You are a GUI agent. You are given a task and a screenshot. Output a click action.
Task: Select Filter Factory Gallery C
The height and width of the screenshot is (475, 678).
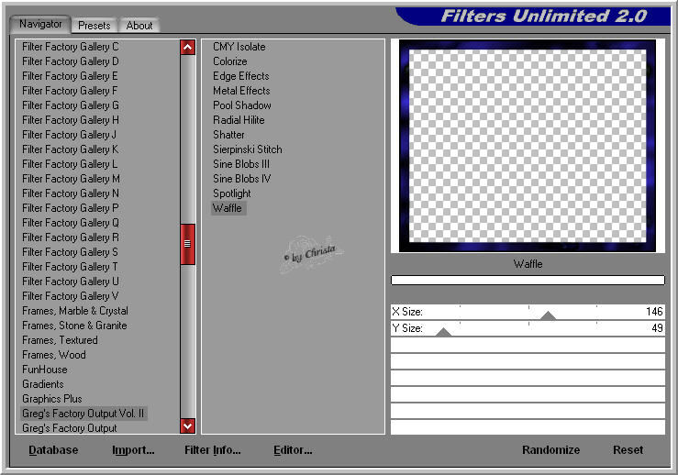[71, 47]
